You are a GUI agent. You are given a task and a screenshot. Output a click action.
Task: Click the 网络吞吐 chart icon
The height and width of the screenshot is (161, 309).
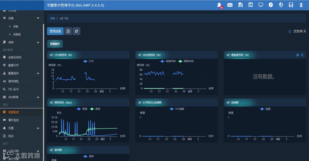[x=51, y=102]
